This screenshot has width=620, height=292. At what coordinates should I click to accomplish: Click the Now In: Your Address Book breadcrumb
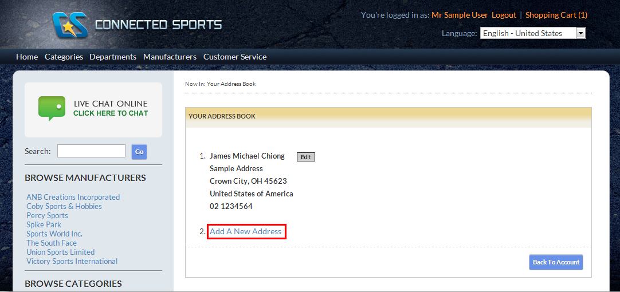220,84
